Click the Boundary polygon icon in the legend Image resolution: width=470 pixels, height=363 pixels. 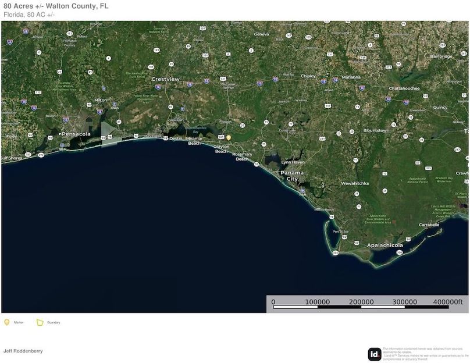click(38, 321)
